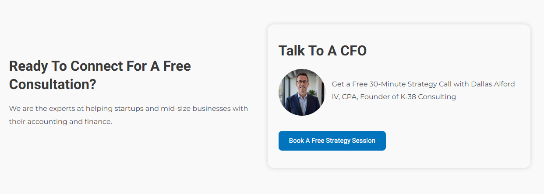The width and height of the screenshot is (544, 196).
Task: Click the "Ready To Connect For A Free" heading line
Action: 100,66
